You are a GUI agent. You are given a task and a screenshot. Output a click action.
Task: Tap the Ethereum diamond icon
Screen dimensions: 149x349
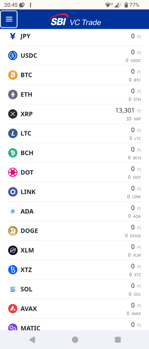pos(13,94)
